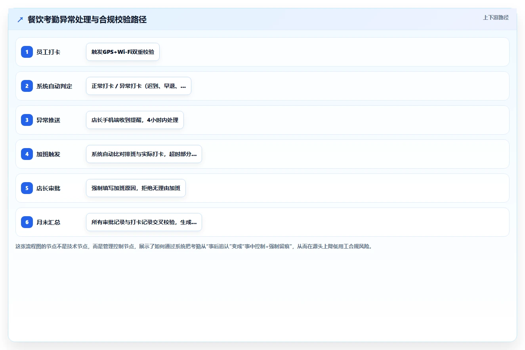
Task: Select the step 6 number badge
Action: pos(27,222)
